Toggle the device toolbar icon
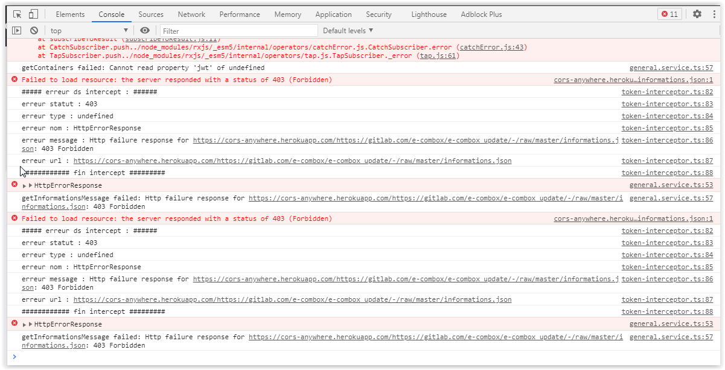Viewport: 725px width, 370px height. click(x=33, y=14)
